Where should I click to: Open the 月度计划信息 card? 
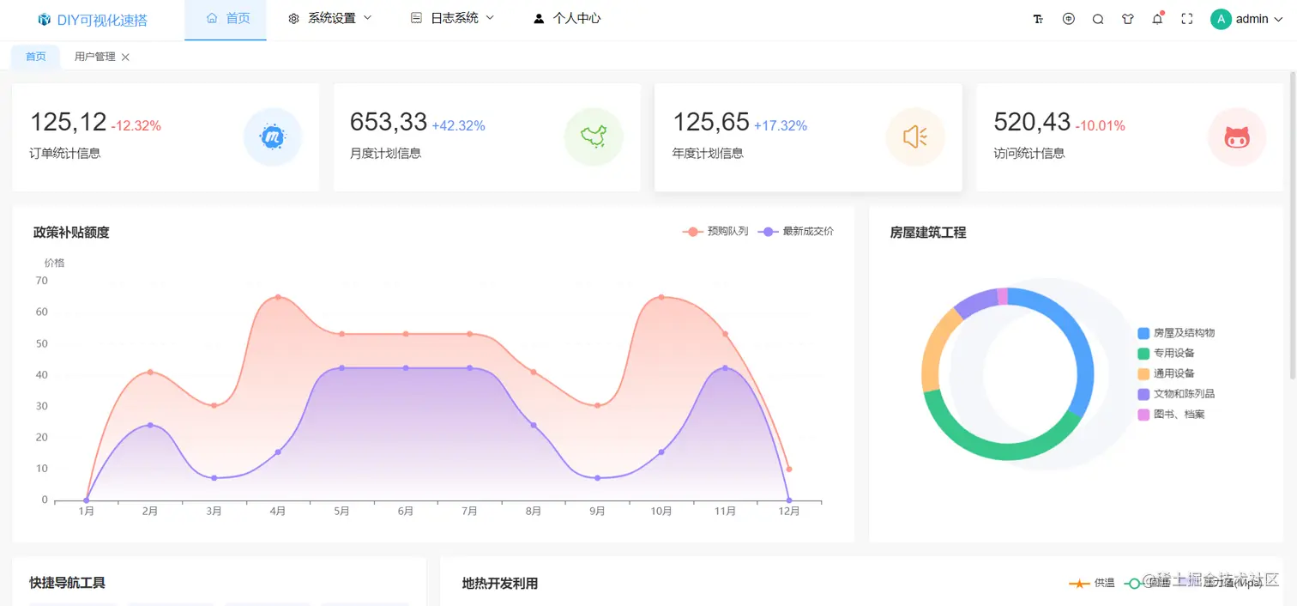pyautogui.click(x=487, y=137)
